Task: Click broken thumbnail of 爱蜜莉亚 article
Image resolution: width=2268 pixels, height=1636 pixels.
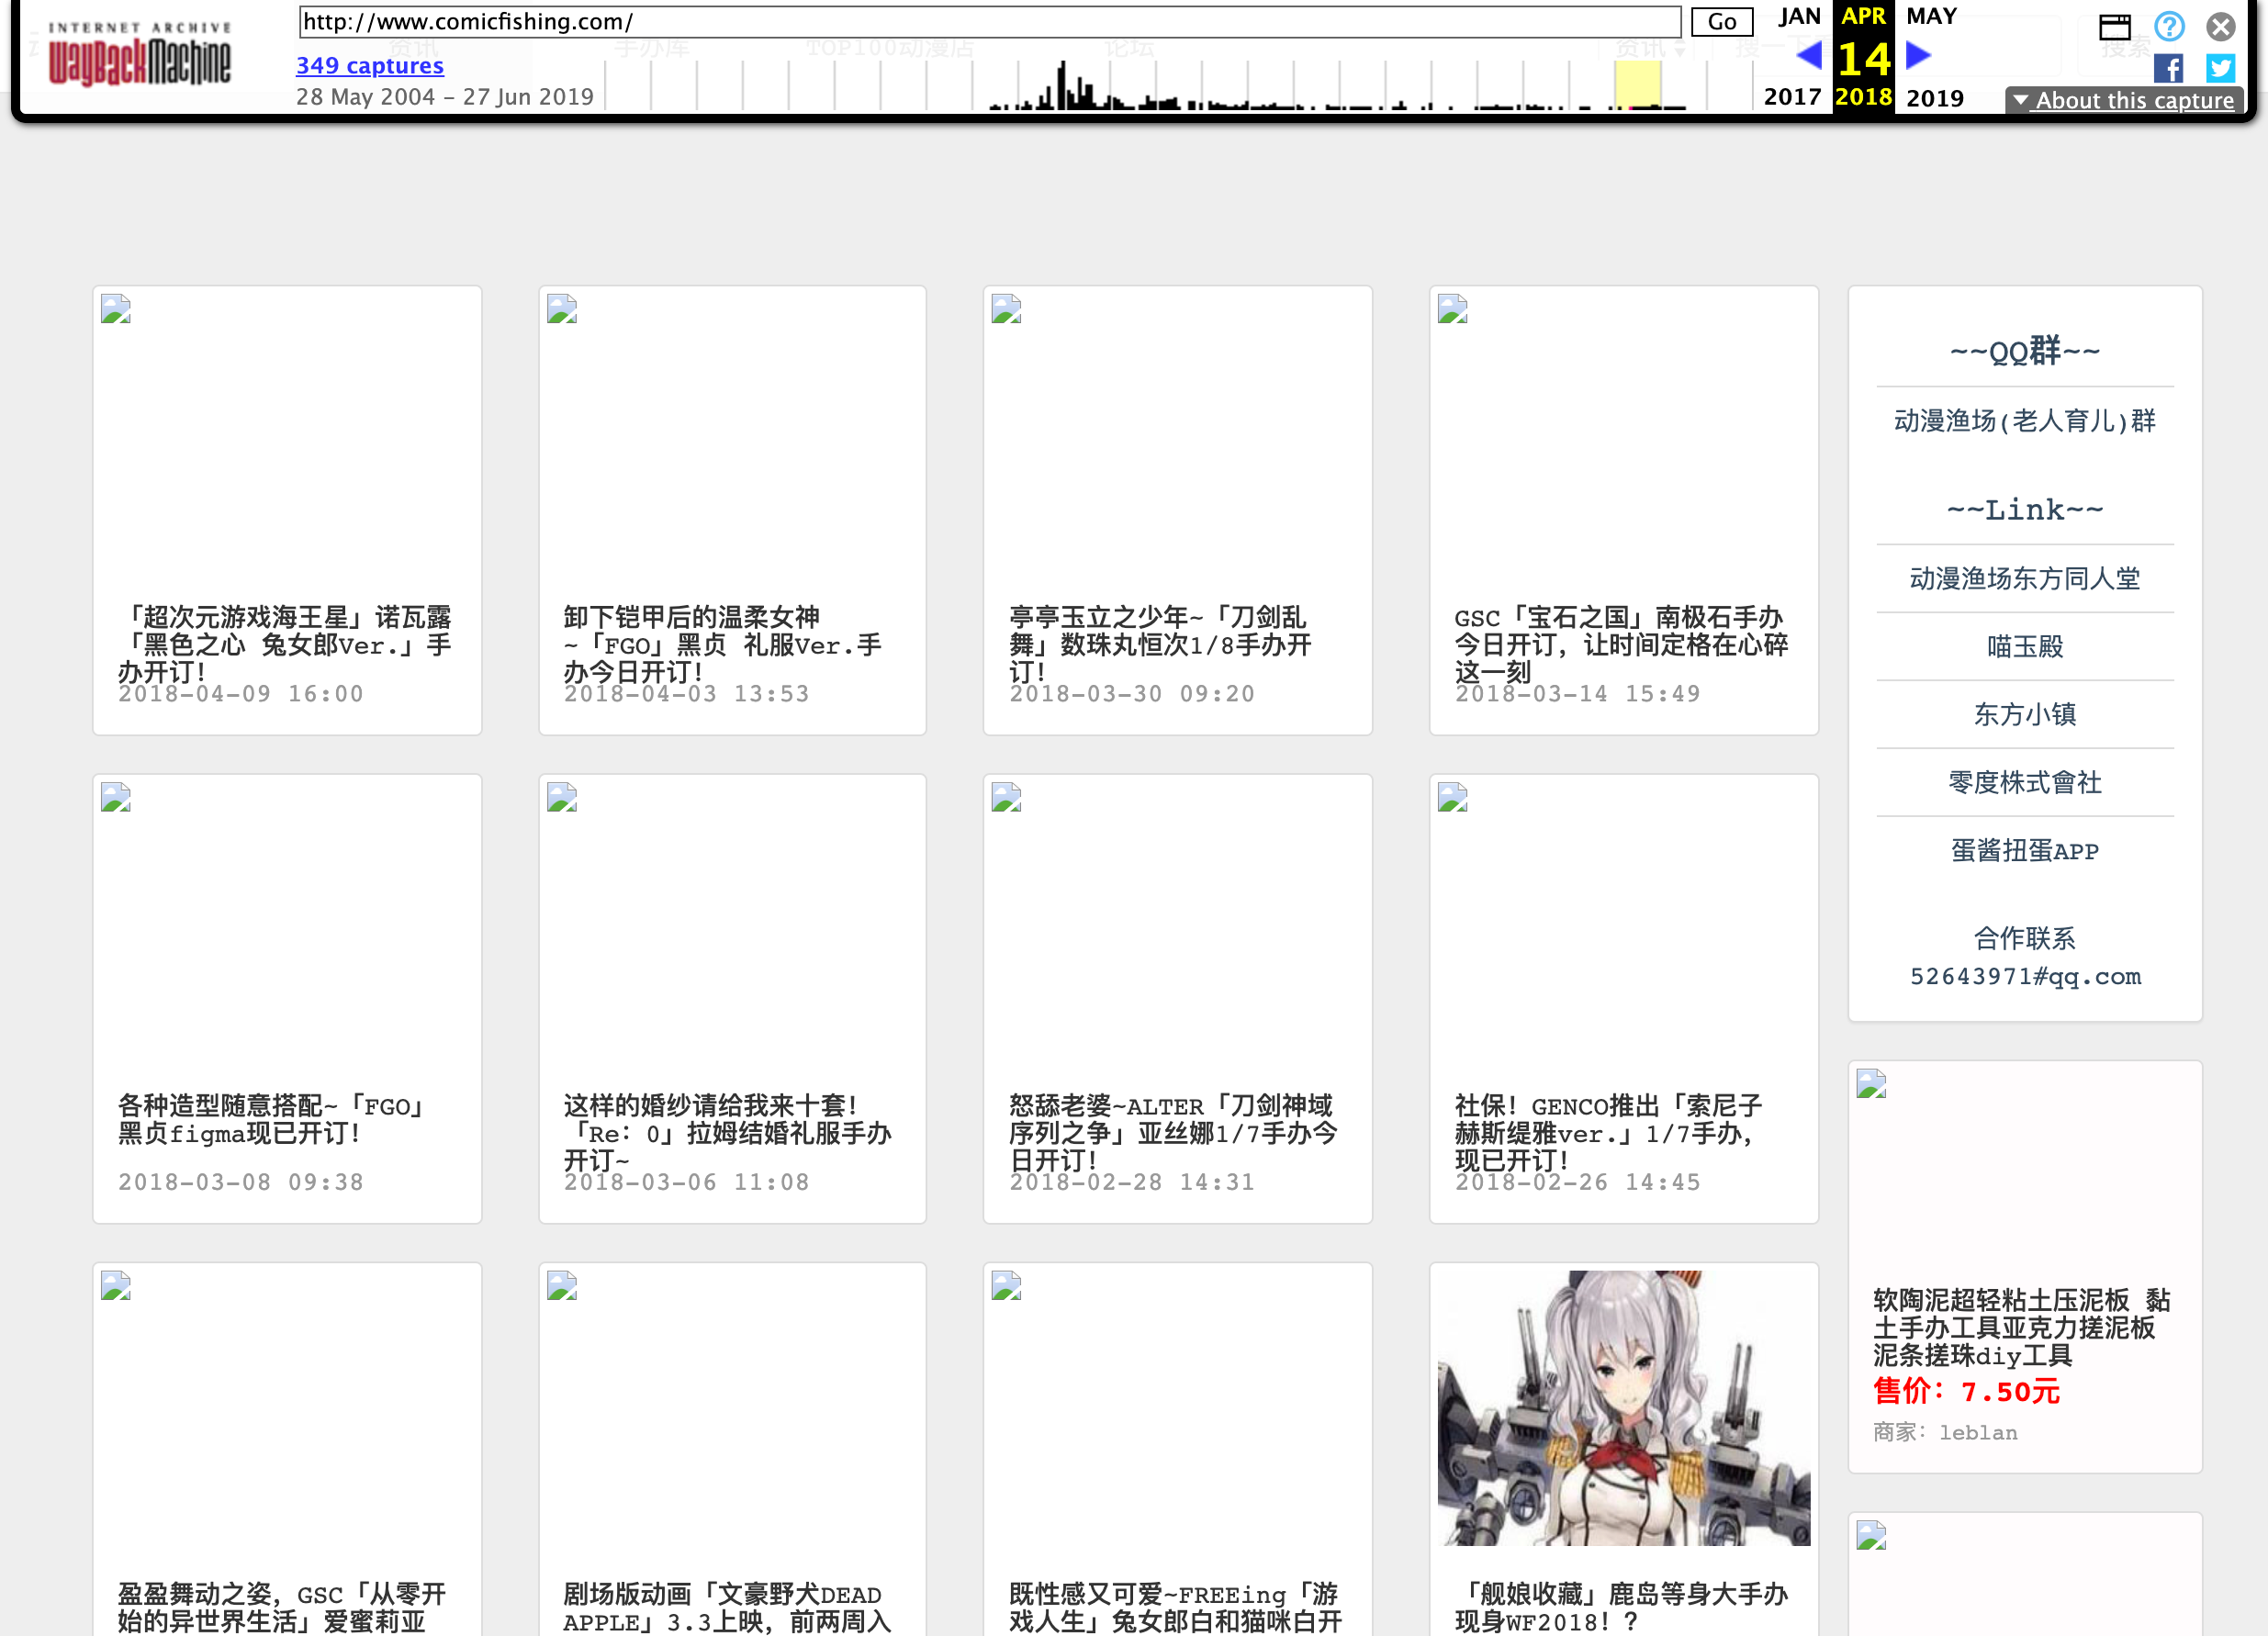Action: (116, 1285)
